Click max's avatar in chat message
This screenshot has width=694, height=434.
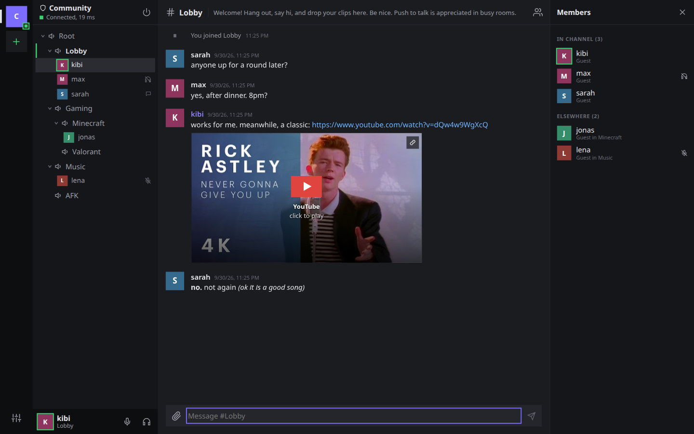175,88
